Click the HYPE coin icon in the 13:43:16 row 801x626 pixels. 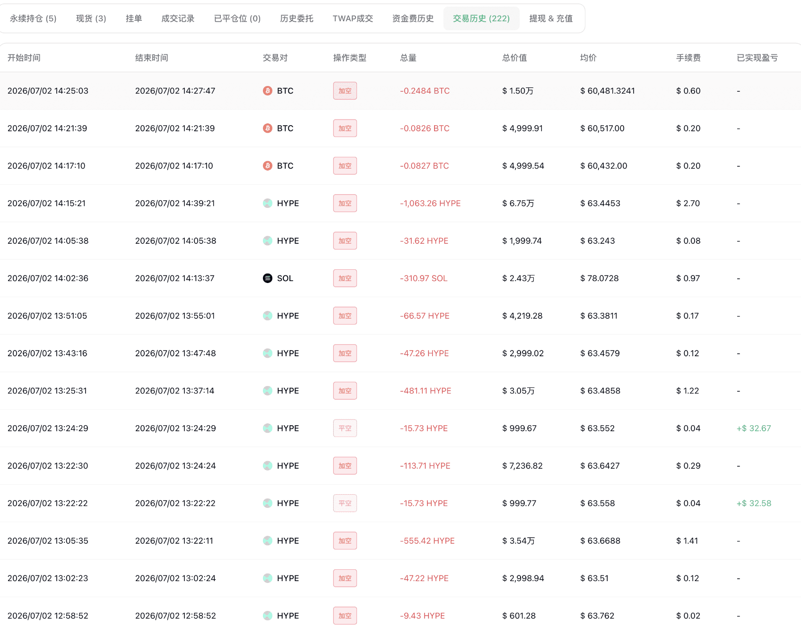point(268,353)
